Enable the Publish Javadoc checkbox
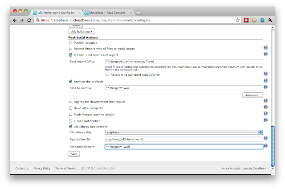The height and width of the screenshot is (189, 285). pyautogui.click(x=70, y=42)
